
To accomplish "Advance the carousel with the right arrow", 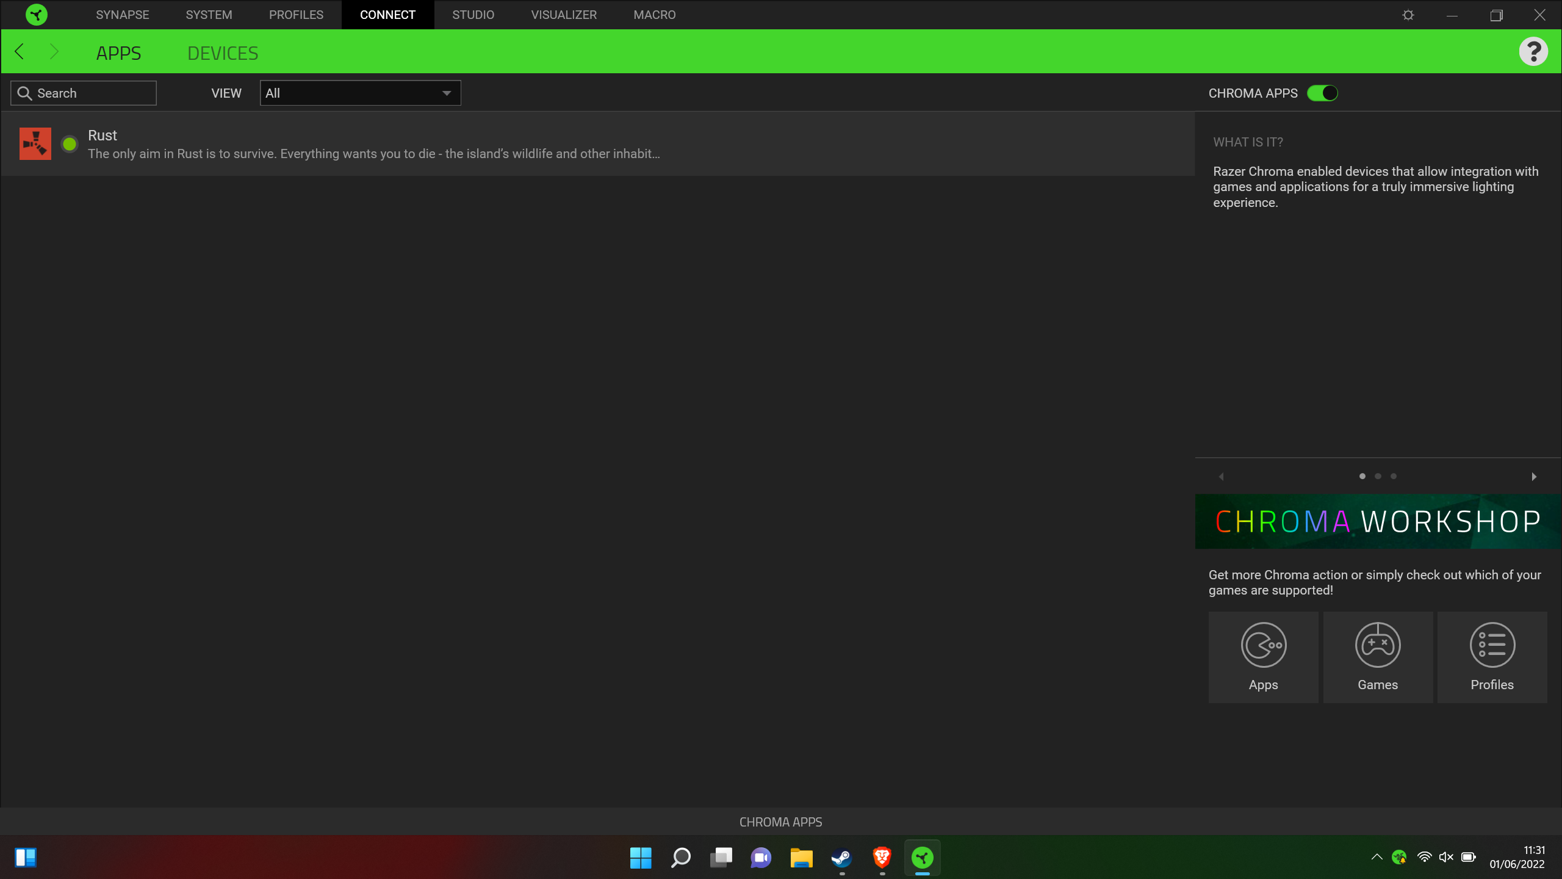I will (x=1534, y=476).
